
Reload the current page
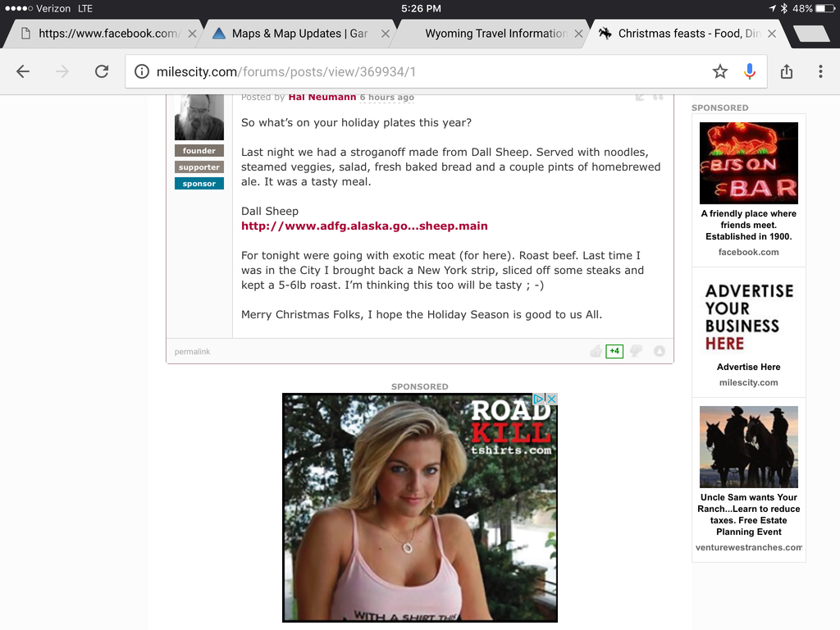click(x=102, y=71)
